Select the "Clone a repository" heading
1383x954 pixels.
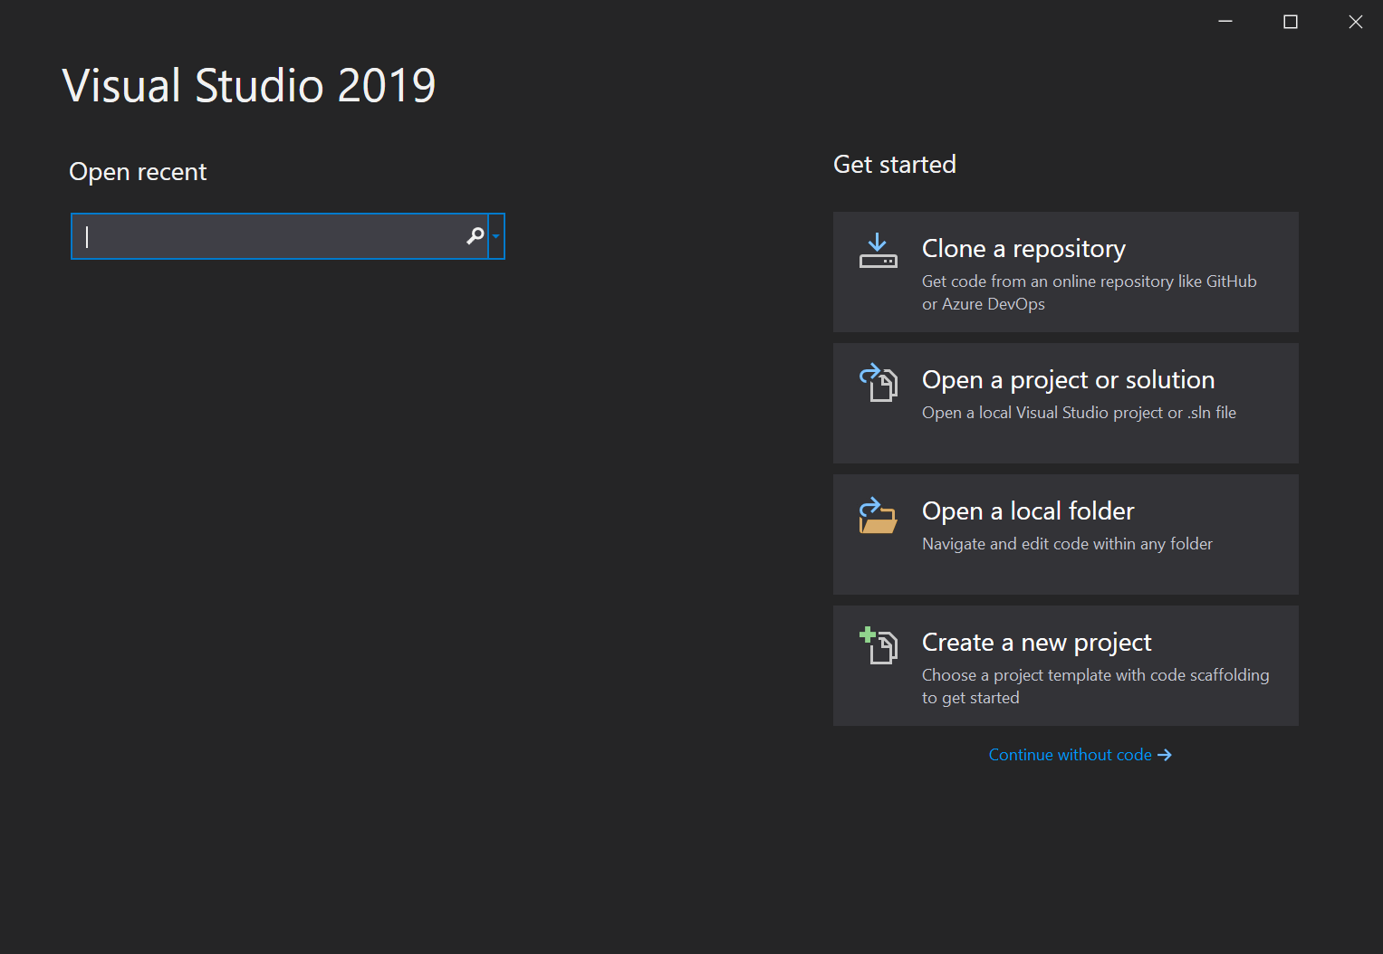(x=1023, y=249)
